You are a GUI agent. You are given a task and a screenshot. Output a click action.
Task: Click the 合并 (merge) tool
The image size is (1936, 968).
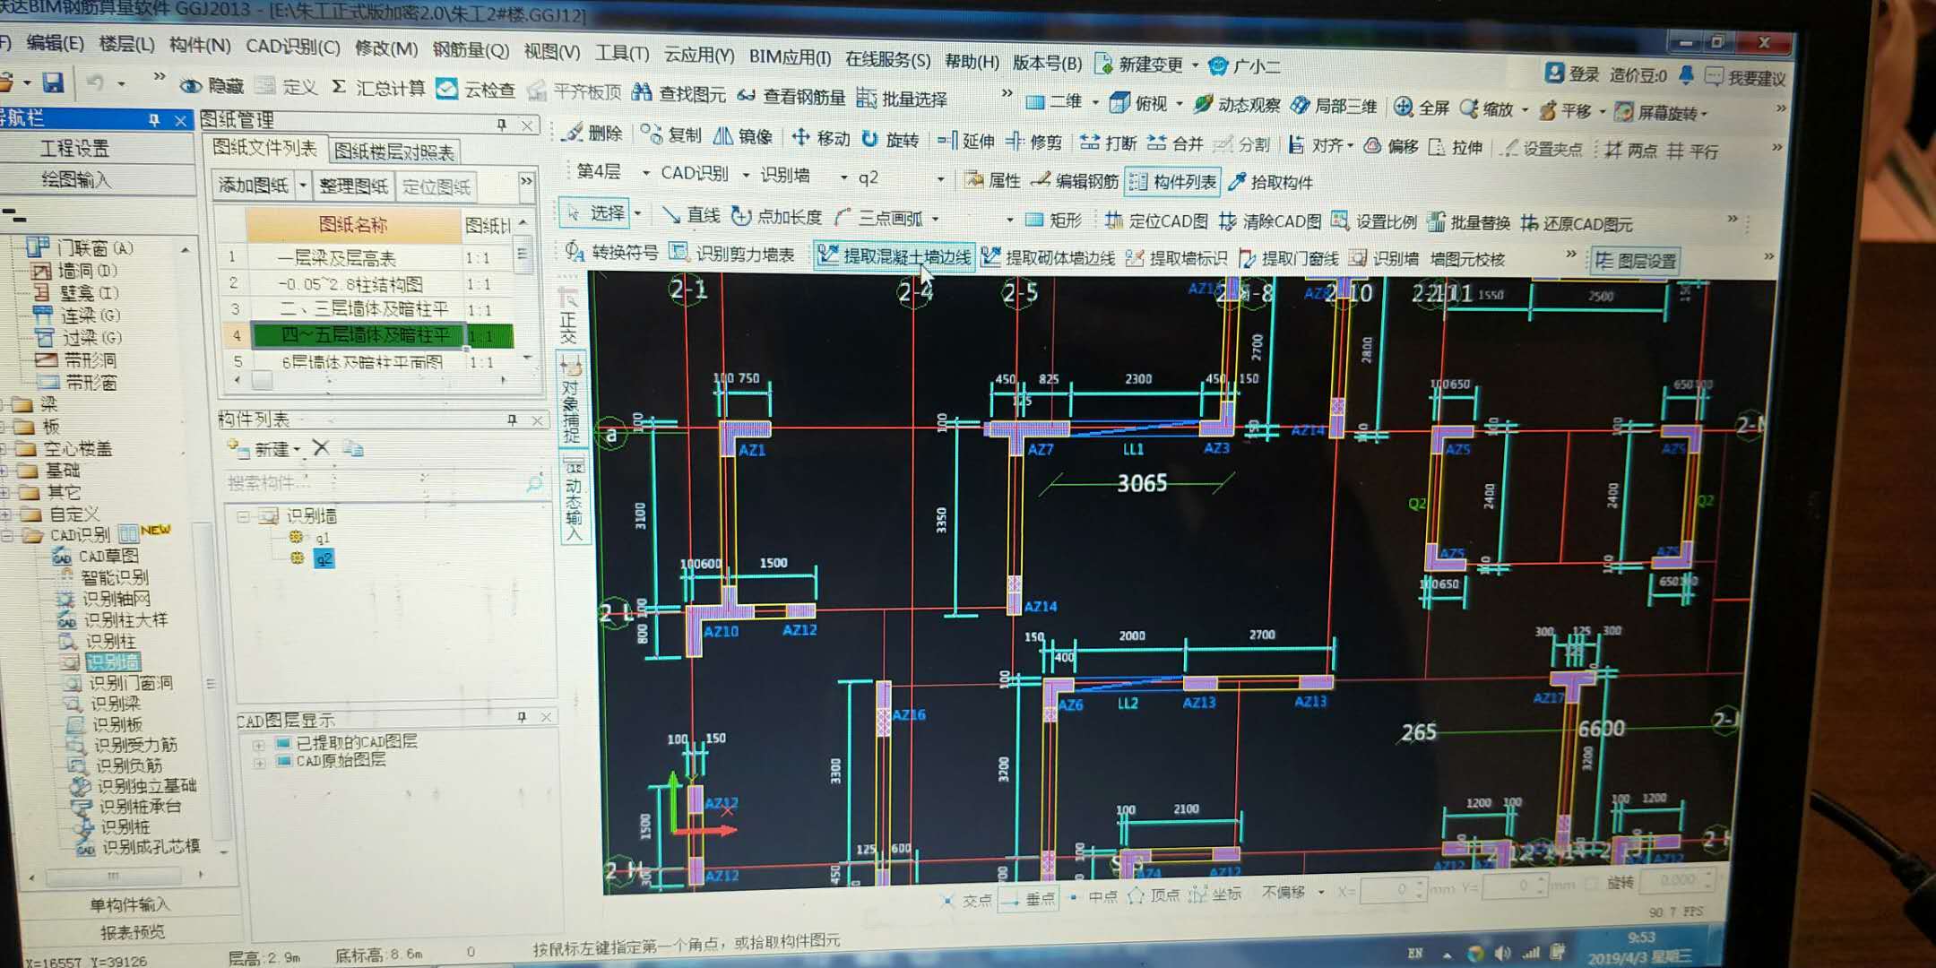click(1175, 143)
